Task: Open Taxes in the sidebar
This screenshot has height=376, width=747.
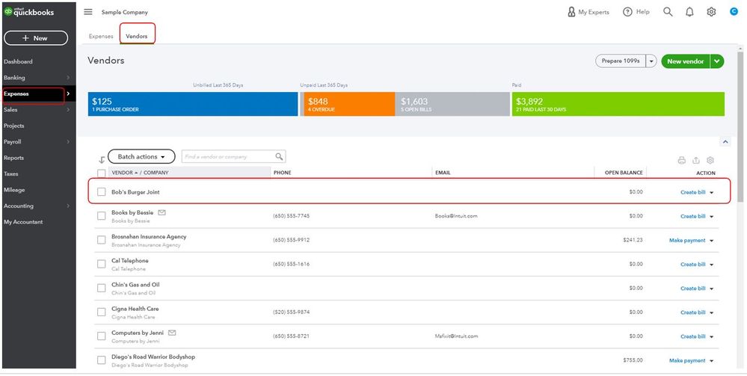Action: tap(11, 174)
